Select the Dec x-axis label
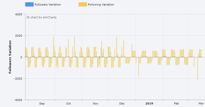The height and width of the screenshot is (107, 205). click(x=122, y=103)
